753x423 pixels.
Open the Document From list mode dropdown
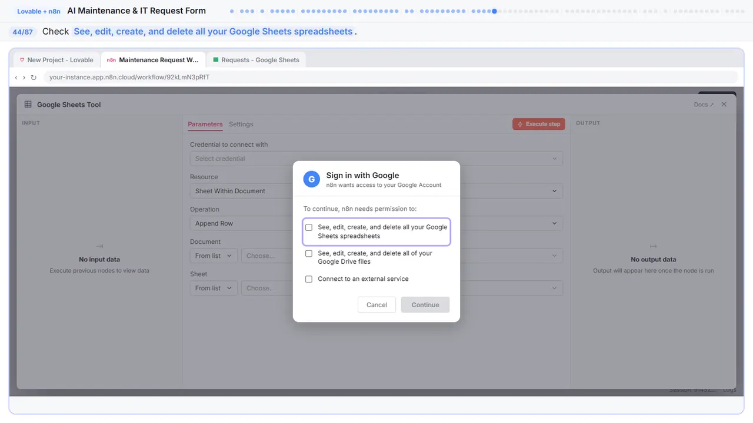(214, 256)
